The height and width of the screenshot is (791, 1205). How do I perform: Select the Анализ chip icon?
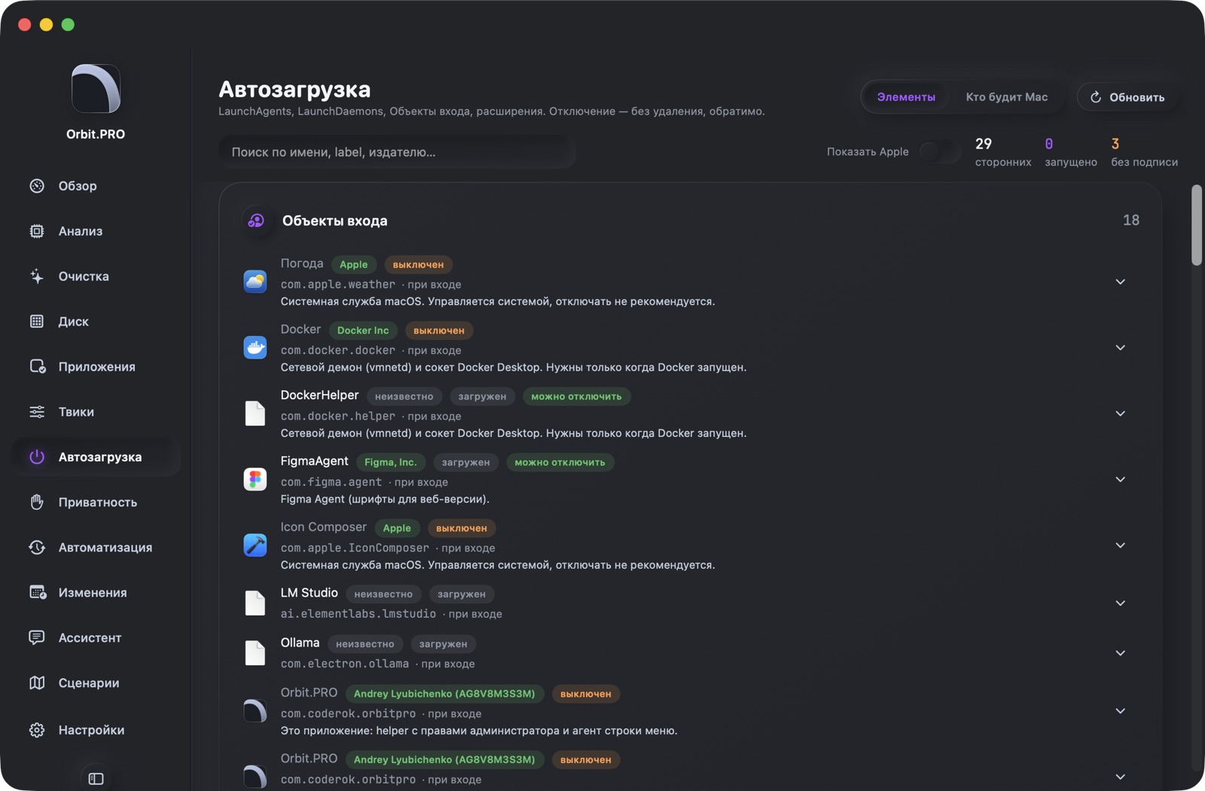click(x=37, y=231)
